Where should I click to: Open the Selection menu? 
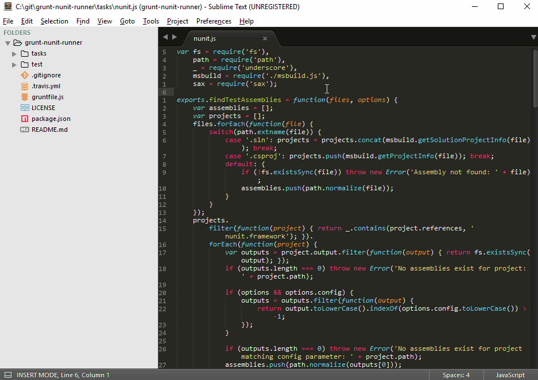54,21
